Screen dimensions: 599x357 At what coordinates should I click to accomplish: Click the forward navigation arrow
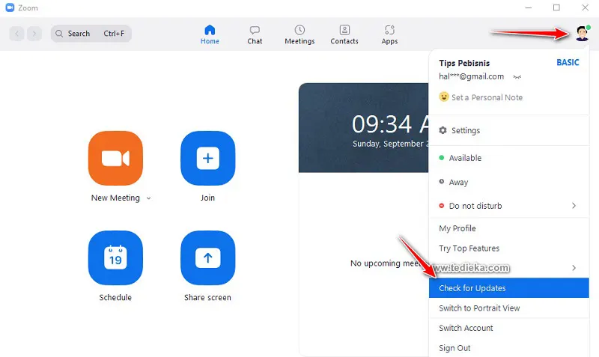34,34
